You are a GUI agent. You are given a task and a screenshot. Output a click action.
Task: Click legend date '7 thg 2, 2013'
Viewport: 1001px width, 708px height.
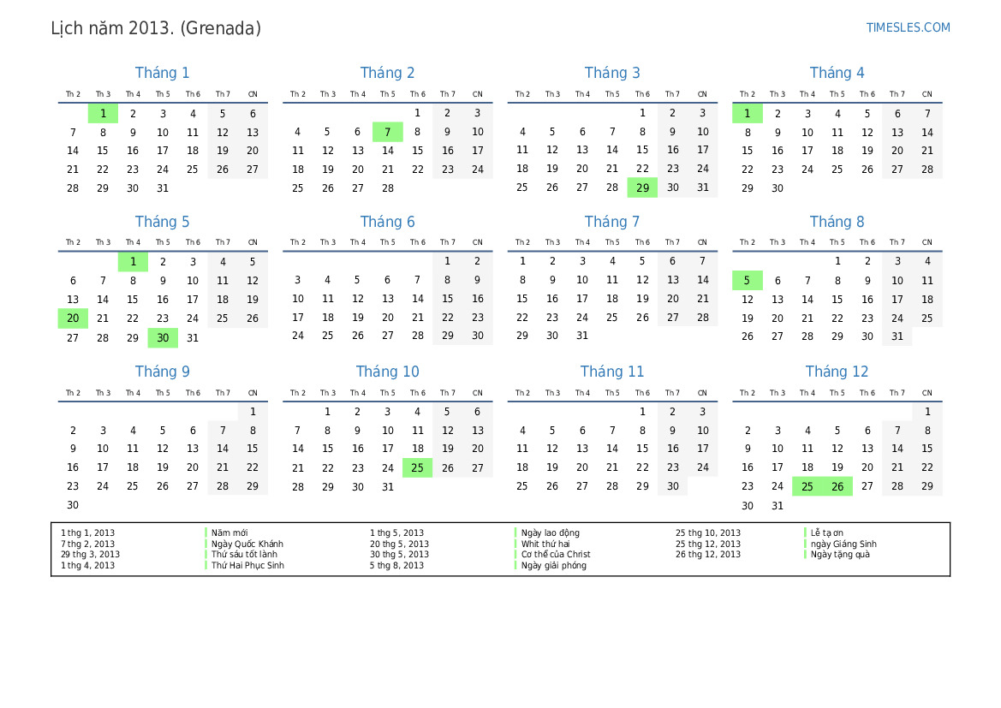coord(87,544)
